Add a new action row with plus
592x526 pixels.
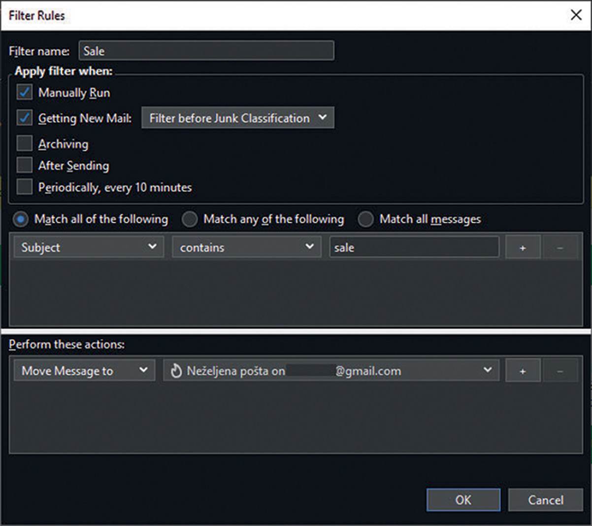pyautogui.click(x=523, y=371)
